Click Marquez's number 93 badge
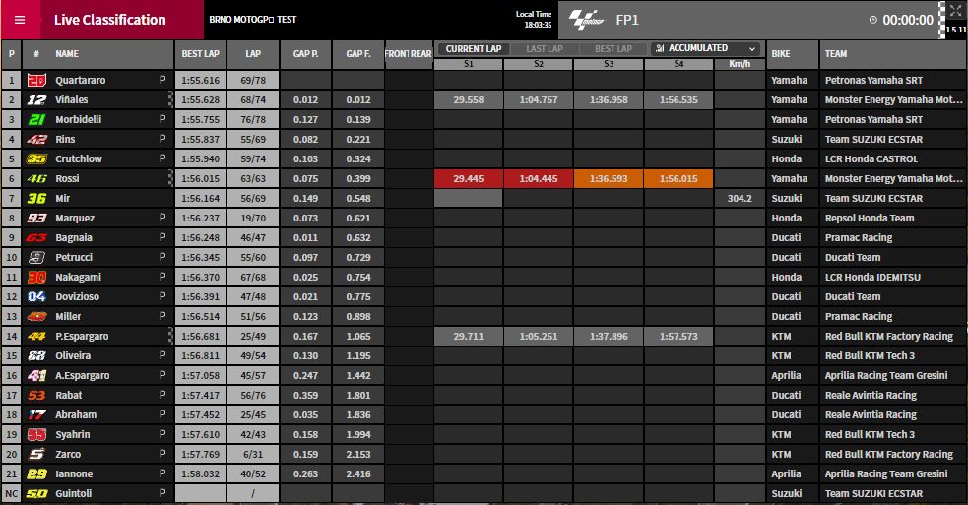The height and width of the screenshot is (505, 968). point(36,219)
